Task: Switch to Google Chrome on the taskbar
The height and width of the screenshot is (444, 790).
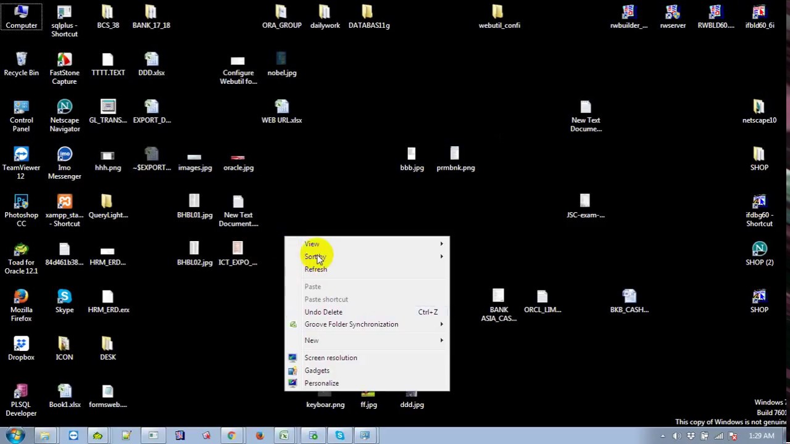Action: (231, 436)
